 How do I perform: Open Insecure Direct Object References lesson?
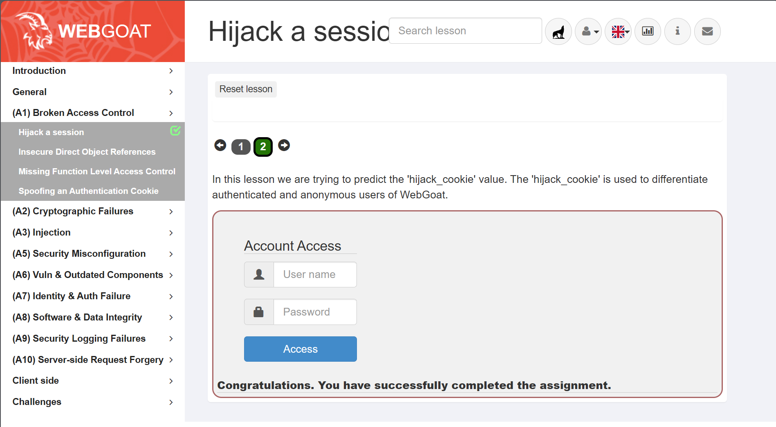click(87, 152)
